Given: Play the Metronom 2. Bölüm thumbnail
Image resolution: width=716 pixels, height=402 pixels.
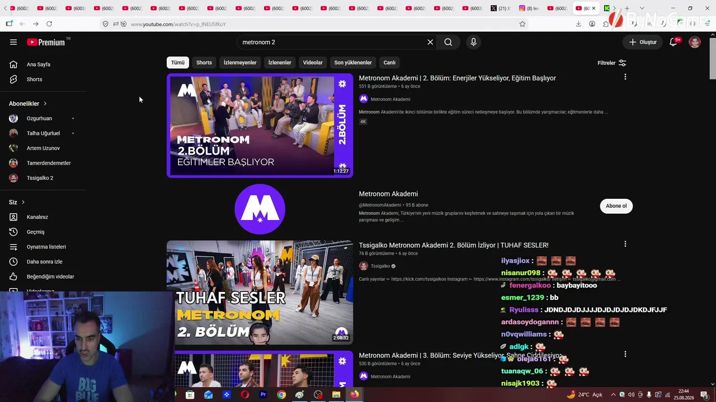Looking at the screenshot, I should click(x=260, y=126).
